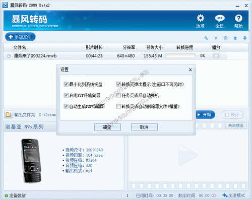Toggle 启用PSP传输向导 checkbox
Screen dimensions: 252x200
(66, 95)
